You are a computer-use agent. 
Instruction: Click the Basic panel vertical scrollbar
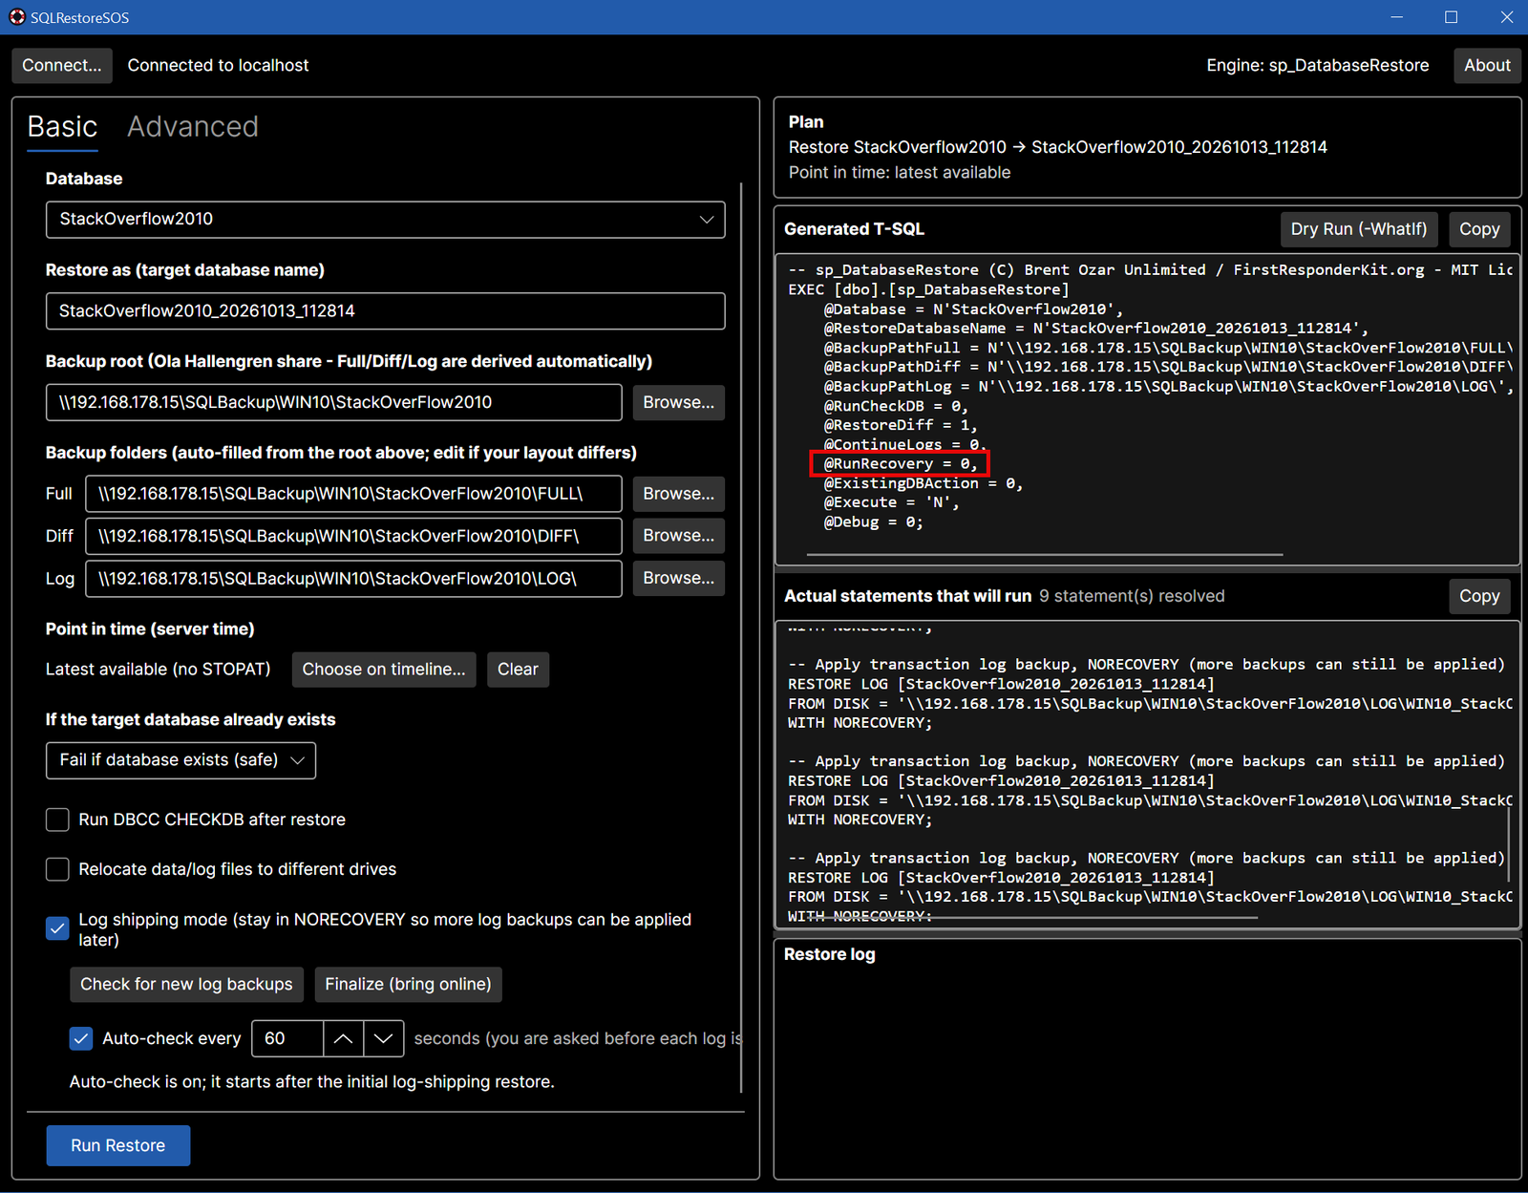741,638
